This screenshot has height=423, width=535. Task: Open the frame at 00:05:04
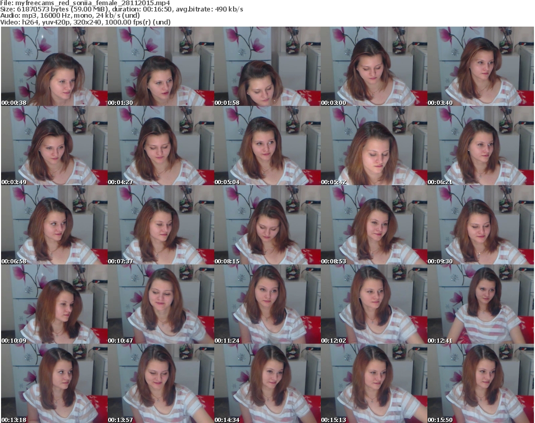[x=267, y=146]
